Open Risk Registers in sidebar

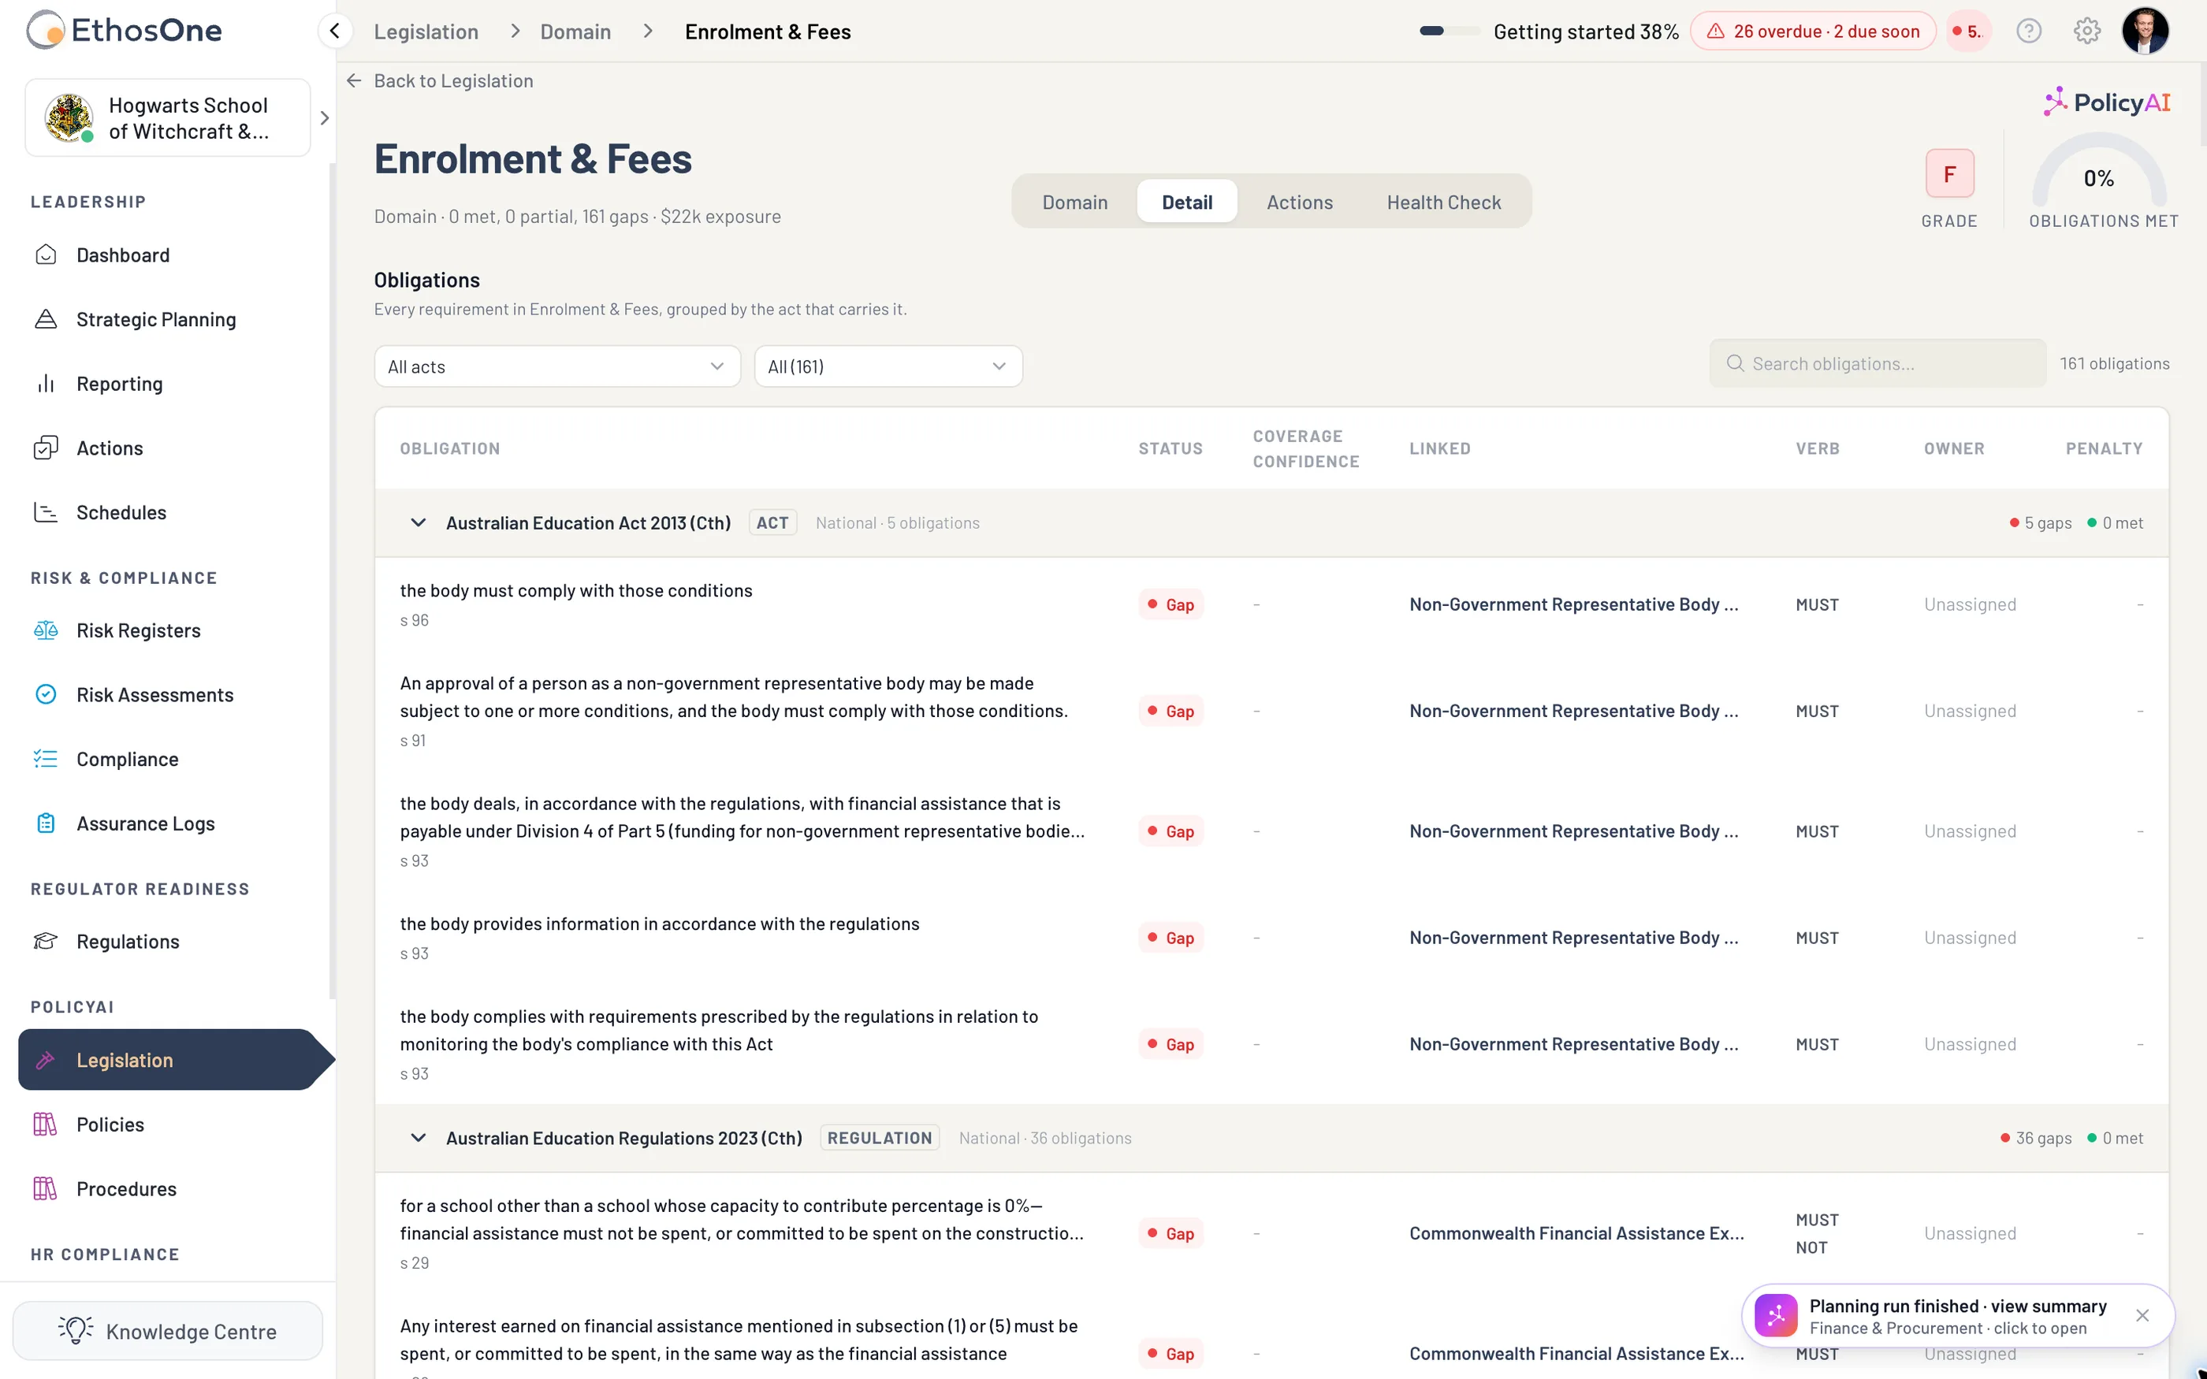pyautogui.click(x=139, y=630)
